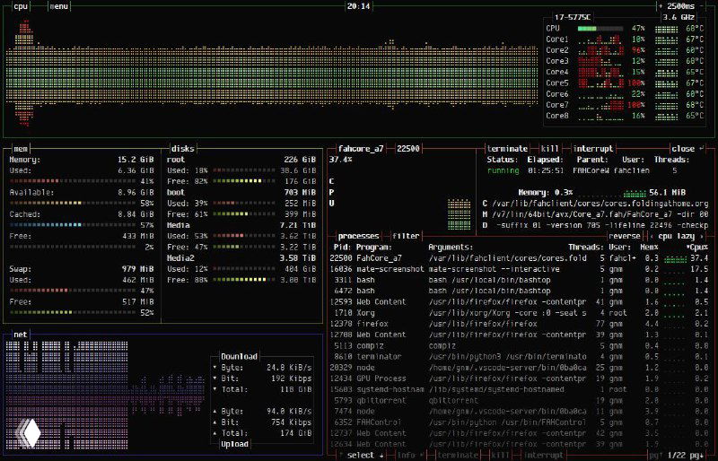The width and height of the screenshot is (718, 461).
Task: Click terminate in the bottom process bar
Action: coord(457,455)
